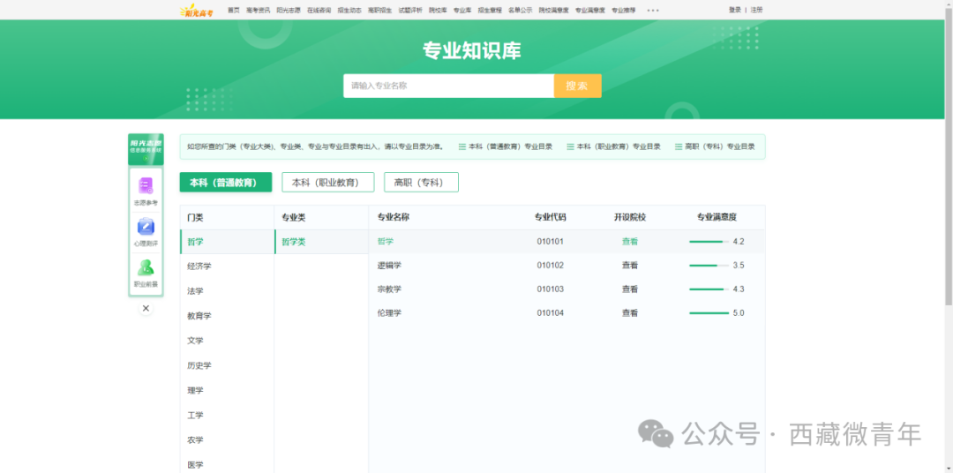Click the 登录 link
Screen dimensions: 953x473
[735, 10]
